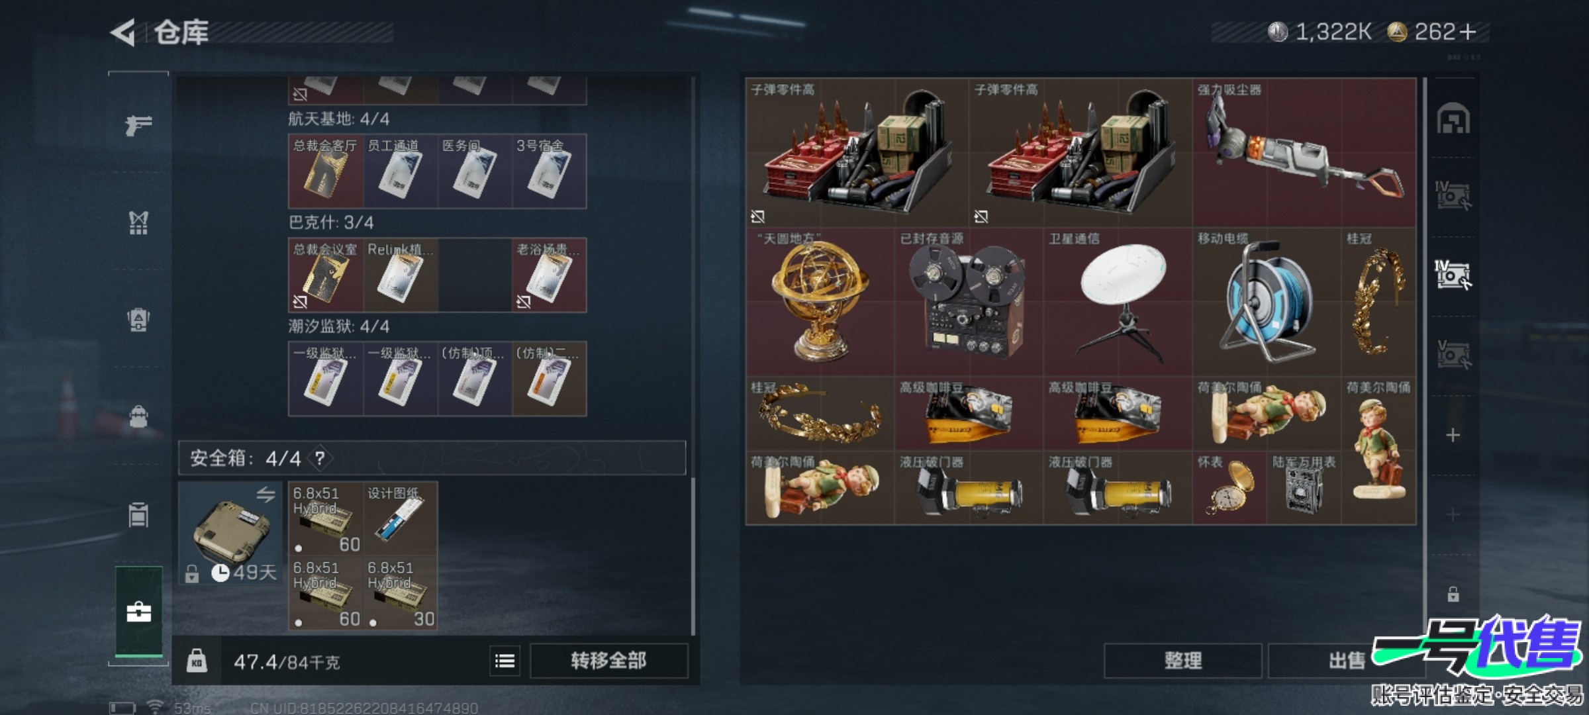The image size is (1589, 715).
Task: Select the V extension box icon
Action: (1453, 354)
